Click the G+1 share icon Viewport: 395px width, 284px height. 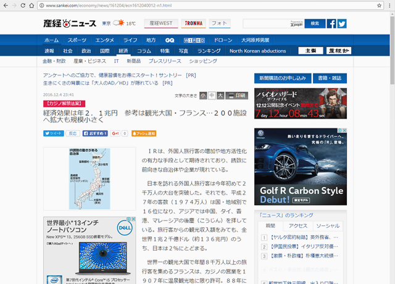tap(115, 133)
